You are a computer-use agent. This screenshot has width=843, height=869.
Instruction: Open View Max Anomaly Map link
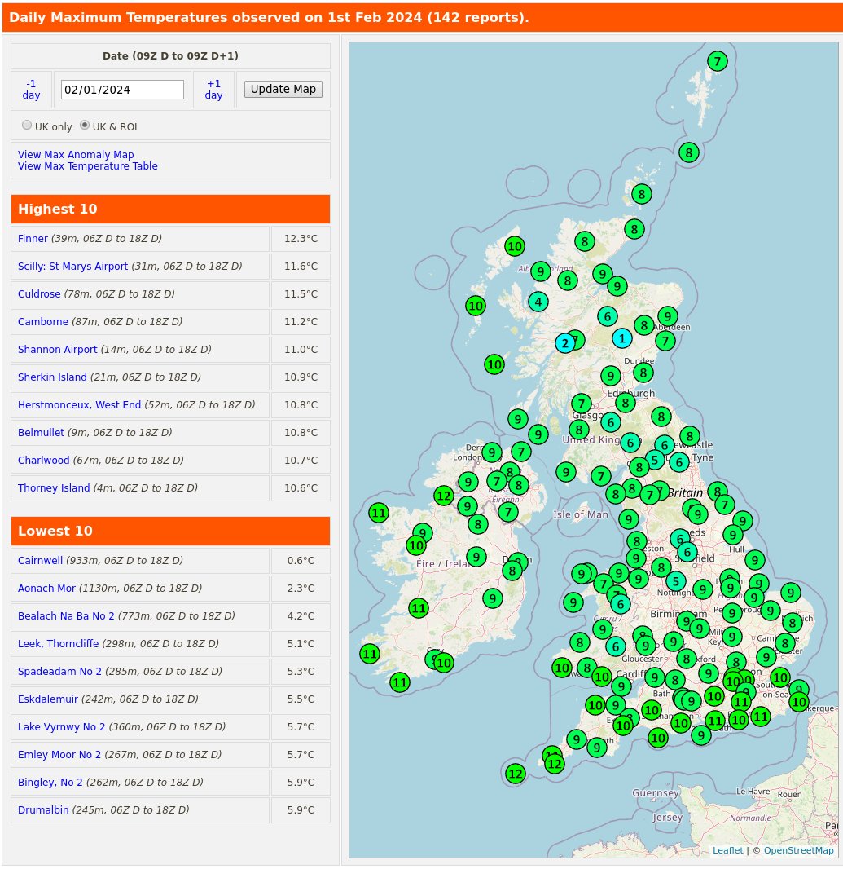pyautogui.click(x=76, y=155)
